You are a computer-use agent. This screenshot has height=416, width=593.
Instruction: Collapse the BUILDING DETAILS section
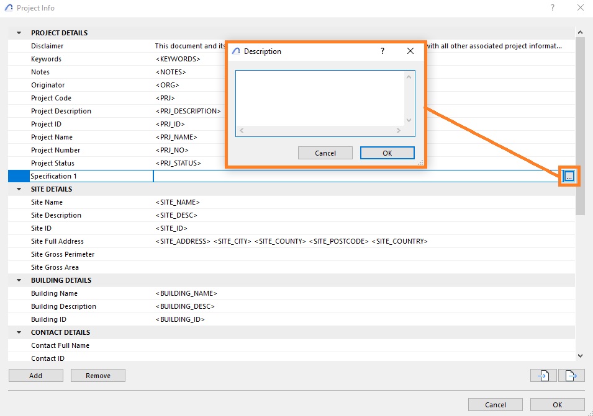(19, 280)
